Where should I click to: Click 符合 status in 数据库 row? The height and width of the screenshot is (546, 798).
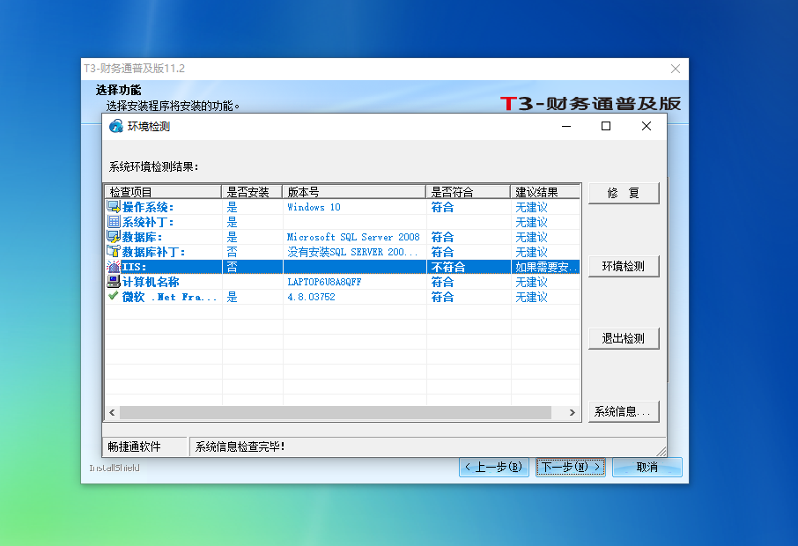(x=442, y=237)
